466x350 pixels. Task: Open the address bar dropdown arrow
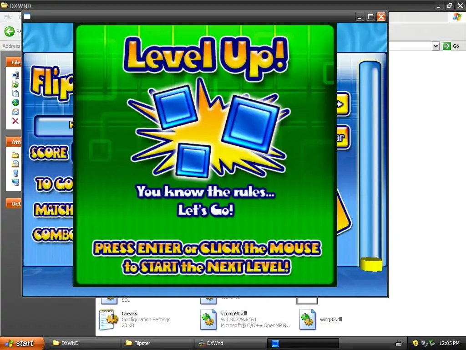436,46
